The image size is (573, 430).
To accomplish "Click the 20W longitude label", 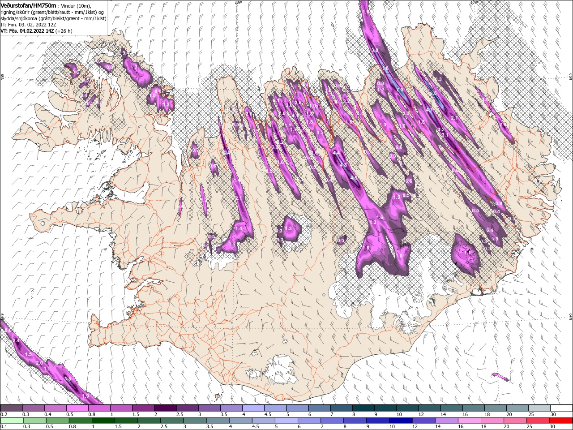I will click(x=238, y=2).
